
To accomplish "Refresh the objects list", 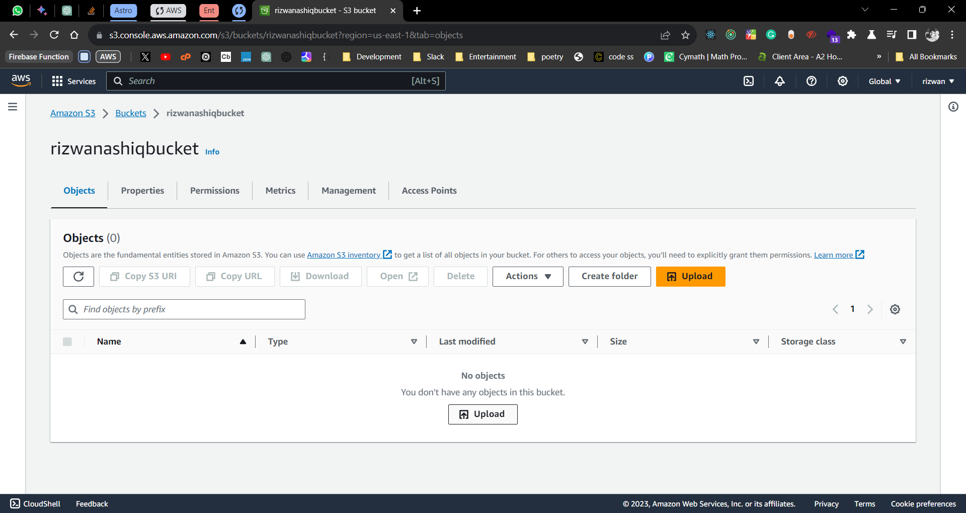I will tap(78, 277).
